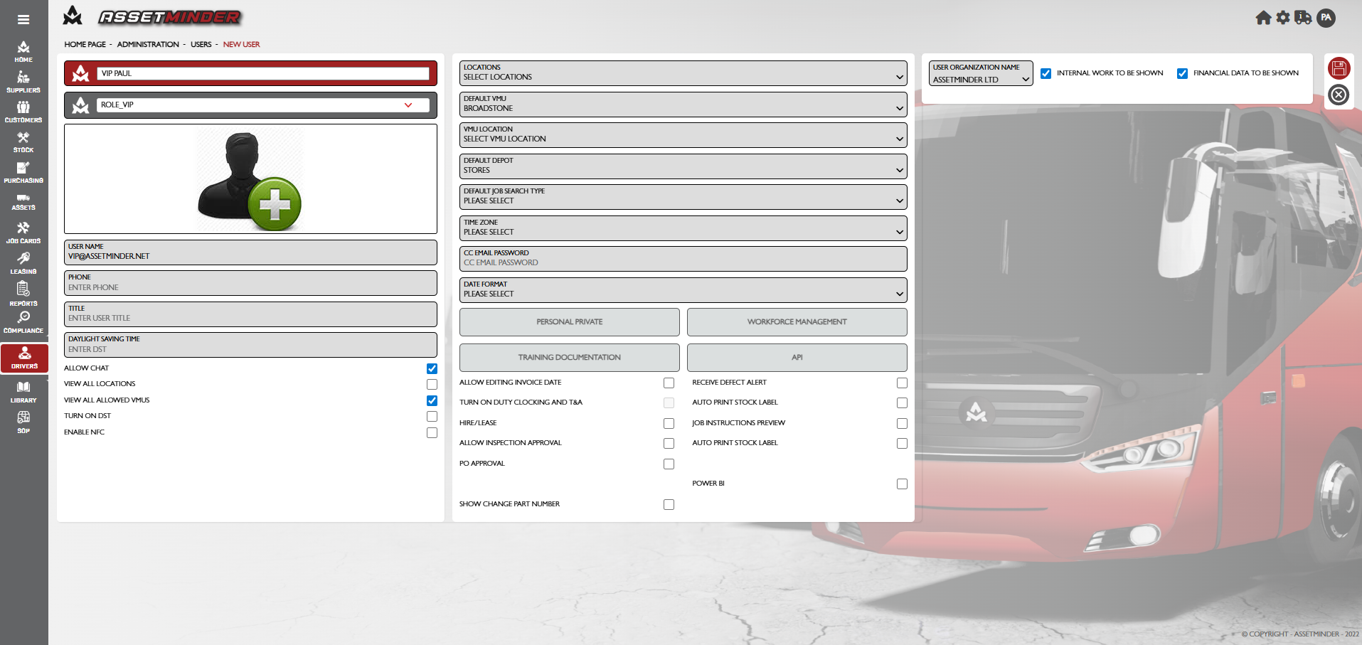Open the Suppliers section in sidebar
This screenshot has height=645, width=1362.
pyautogui.click(x=23, y=82)
